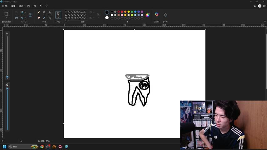Screen dimensions: 267x150
Task: Click the Save icon in title bar
Action: pos(28,6)
